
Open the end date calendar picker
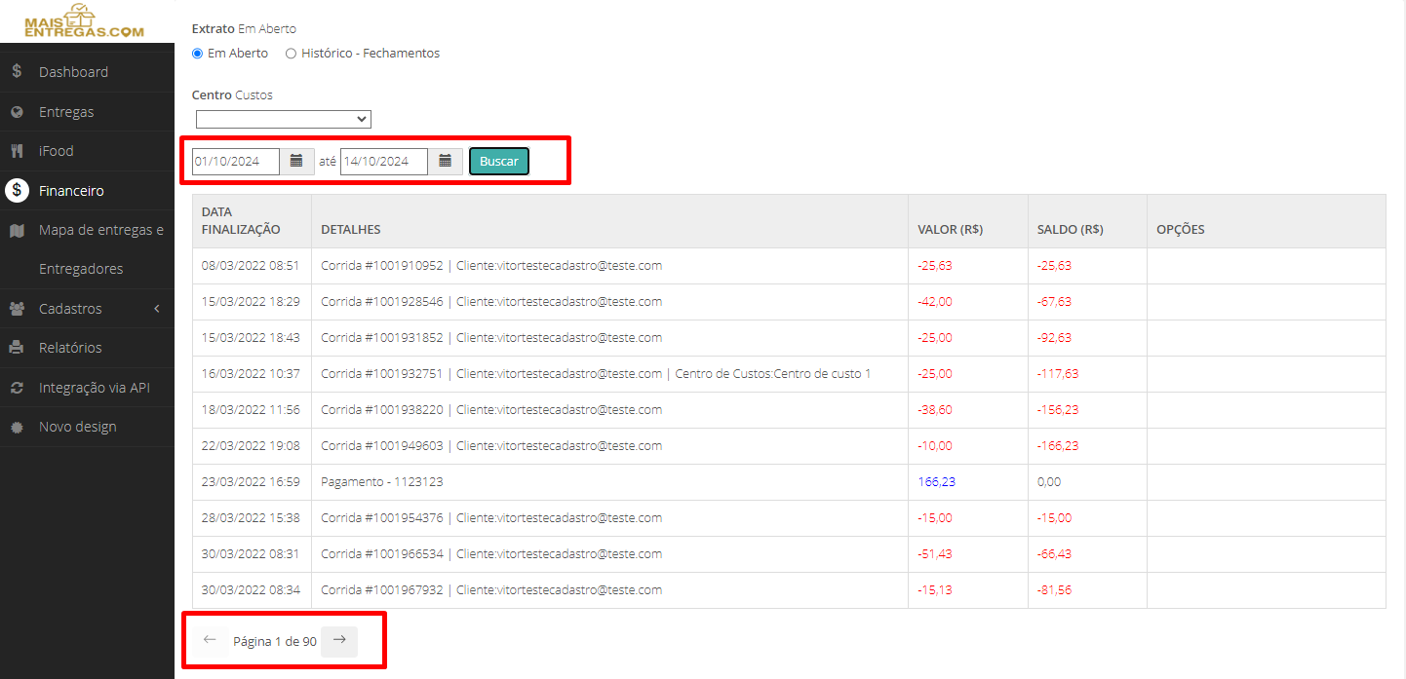pos(445,161)
